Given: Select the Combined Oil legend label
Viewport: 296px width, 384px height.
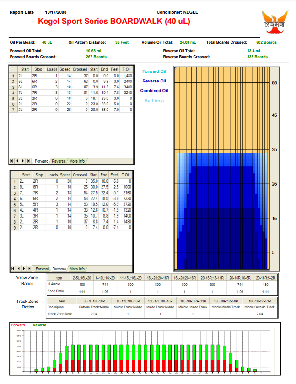Looking at the screenshot, I should [154, 91].
